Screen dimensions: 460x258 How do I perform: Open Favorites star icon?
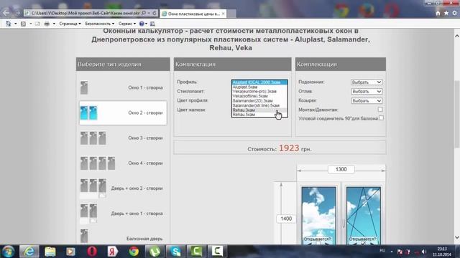pyautogui.click(x=446, y=13)
